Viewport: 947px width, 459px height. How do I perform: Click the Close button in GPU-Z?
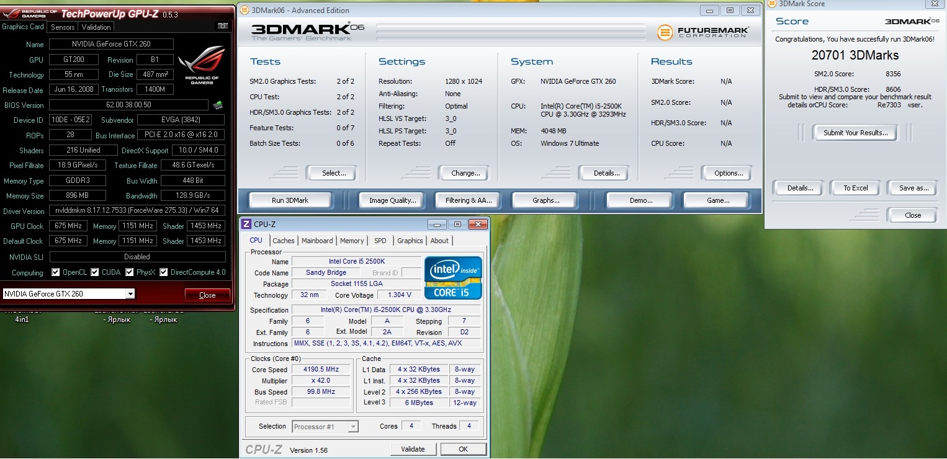(207, 295)
